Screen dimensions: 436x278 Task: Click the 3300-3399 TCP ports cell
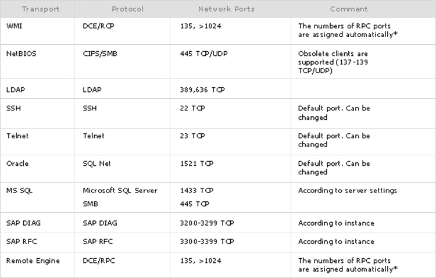click(x=231, y=243)
